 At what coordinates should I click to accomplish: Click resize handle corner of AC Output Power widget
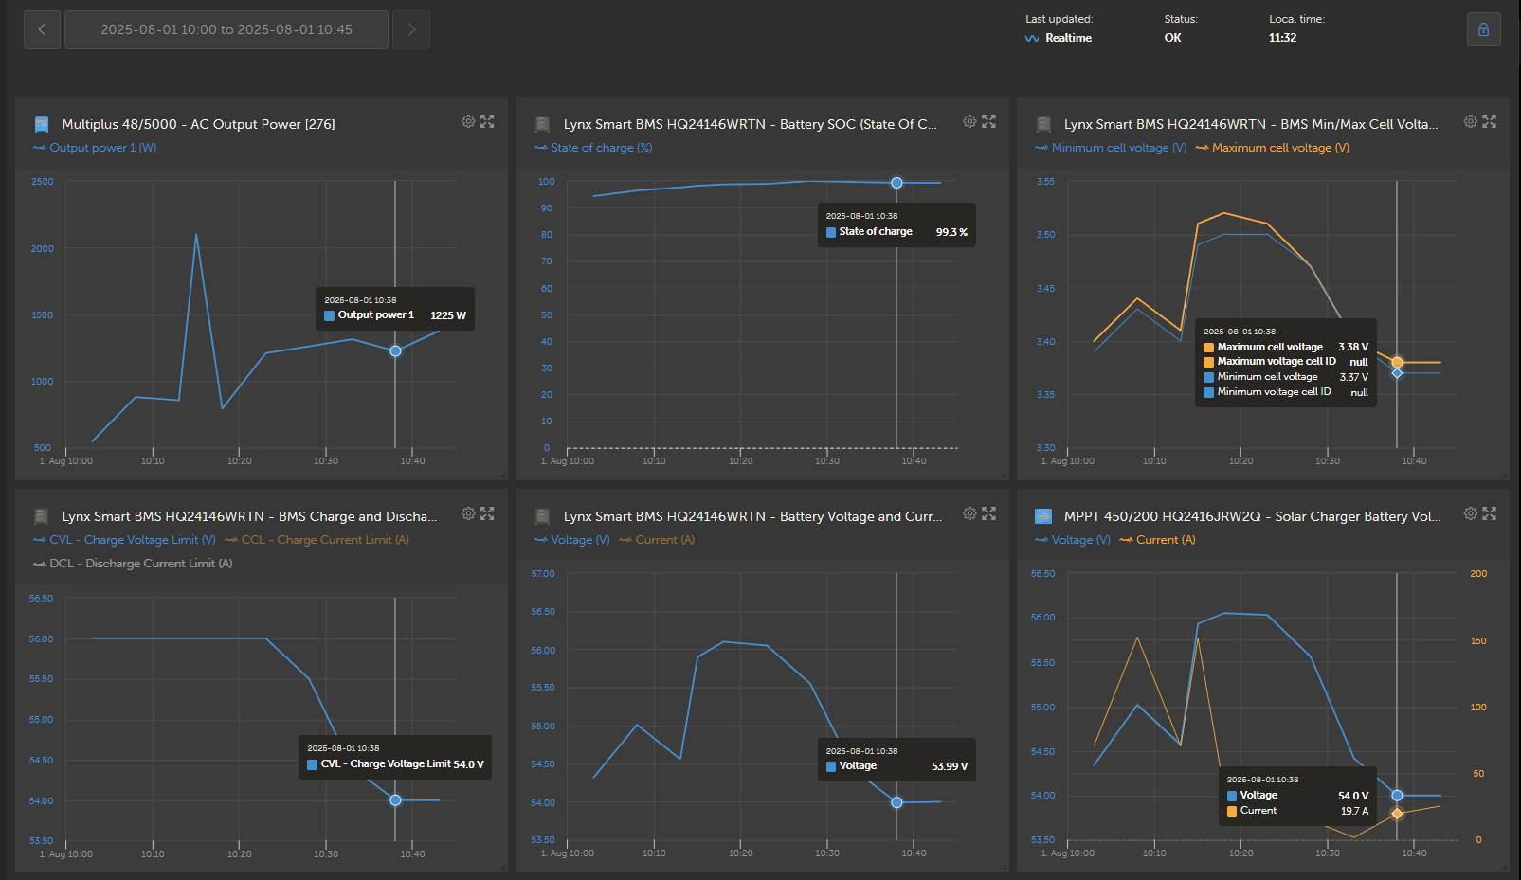(502, 475)
